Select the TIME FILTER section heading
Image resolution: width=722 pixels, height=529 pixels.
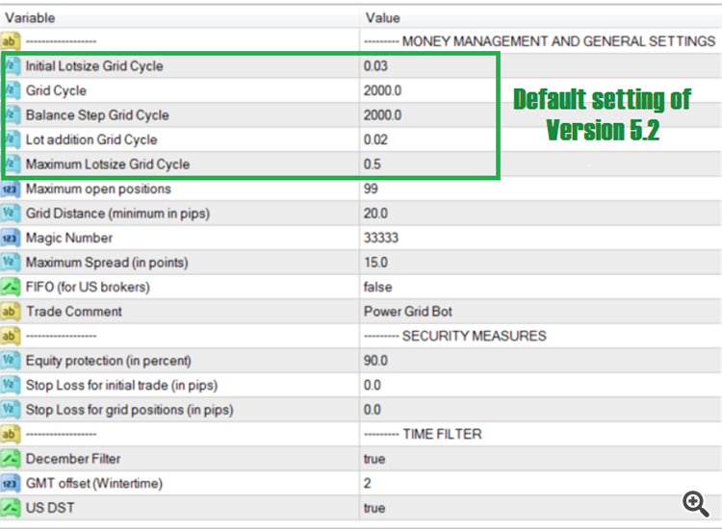tap(442, 434)
